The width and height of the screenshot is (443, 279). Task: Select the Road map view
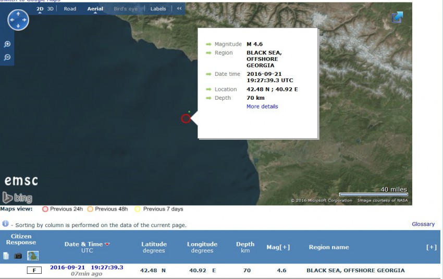pyautogui.click(x=70, y=9)
